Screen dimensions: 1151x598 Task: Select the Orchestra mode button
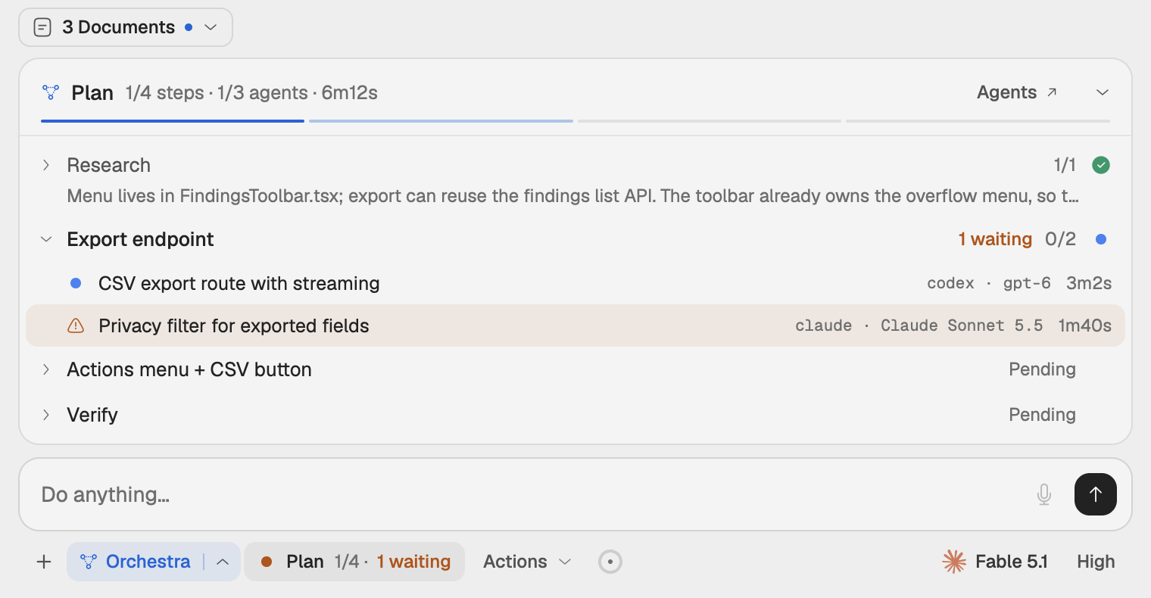point(138,562)
